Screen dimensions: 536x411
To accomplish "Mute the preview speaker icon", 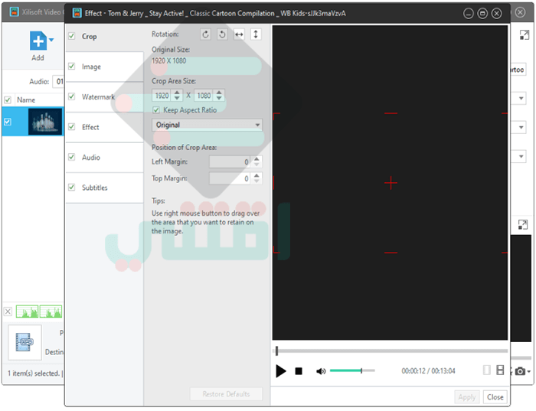I will click(x=321, y=371).
